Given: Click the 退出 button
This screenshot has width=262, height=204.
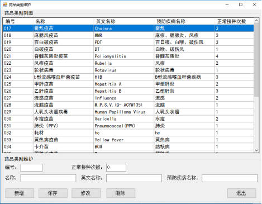Looking at the screenshot, I should click(x=241, y=193).
